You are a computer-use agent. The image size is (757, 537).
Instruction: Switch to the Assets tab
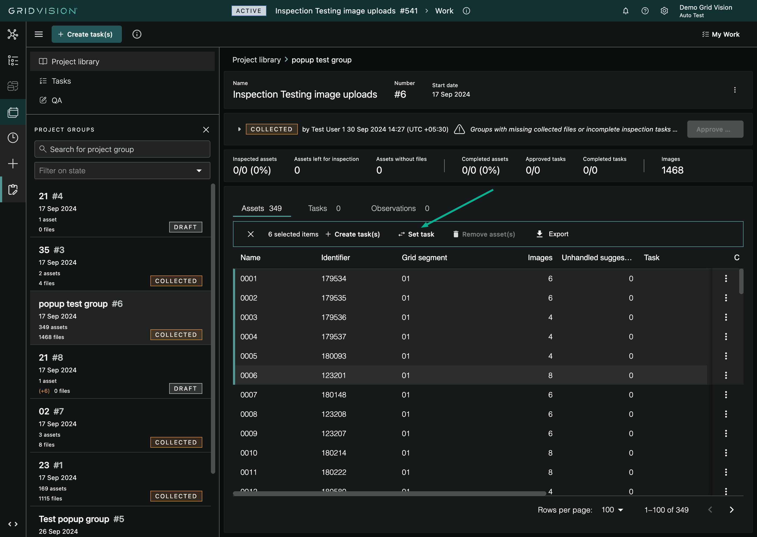261,208
